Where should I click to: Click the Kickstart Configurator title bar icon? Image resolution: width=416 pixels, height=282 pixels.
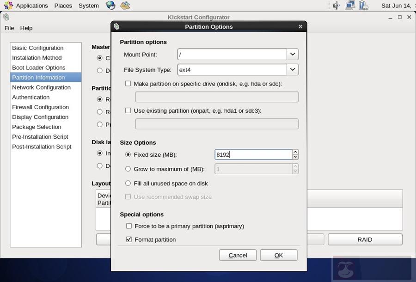pyautogui.click(x=6, y=17)
